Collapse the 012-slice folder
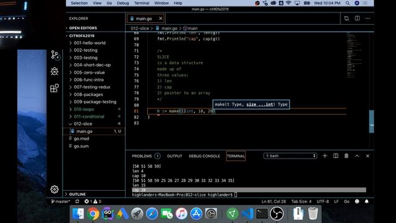Screen dimensions: 396x223 [83, 124]
